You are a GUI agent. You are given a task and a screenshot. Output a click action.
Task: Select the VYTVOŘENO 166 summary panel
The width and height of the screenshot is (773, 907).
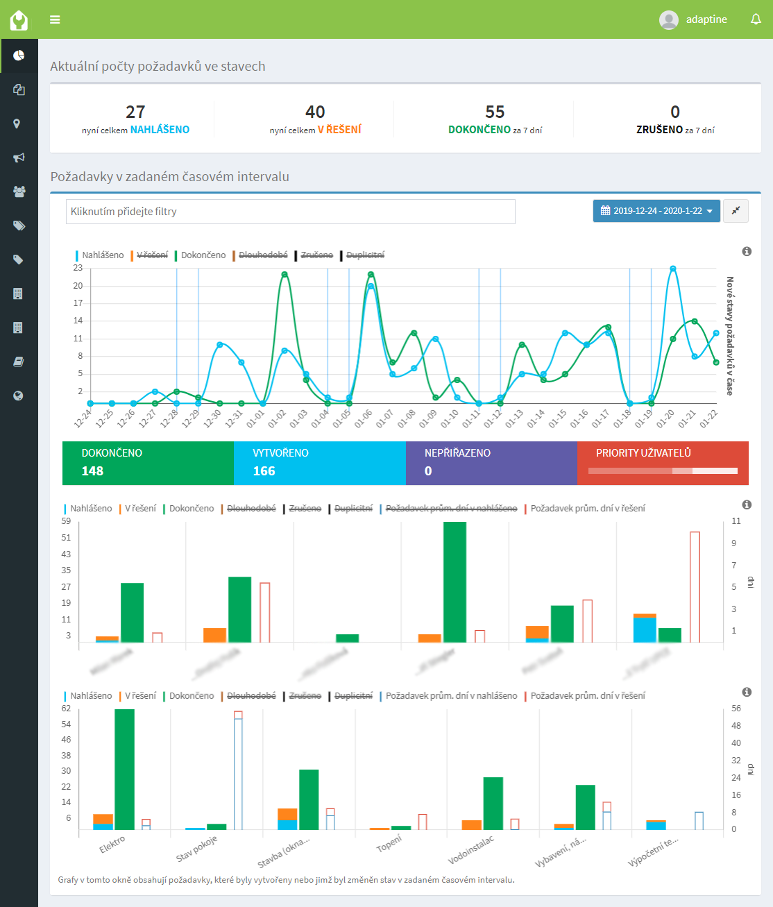320,463
